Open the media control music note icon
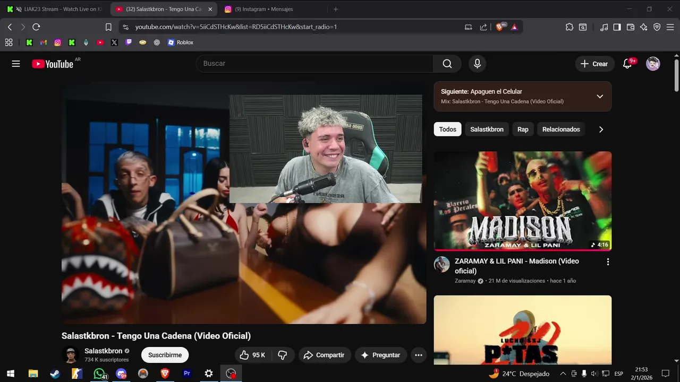The image size is (680, 382). tap(604, 27)
